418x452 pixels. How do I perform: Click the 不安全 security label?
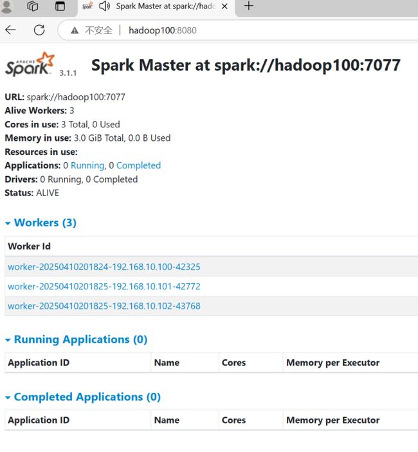point(98,30)
